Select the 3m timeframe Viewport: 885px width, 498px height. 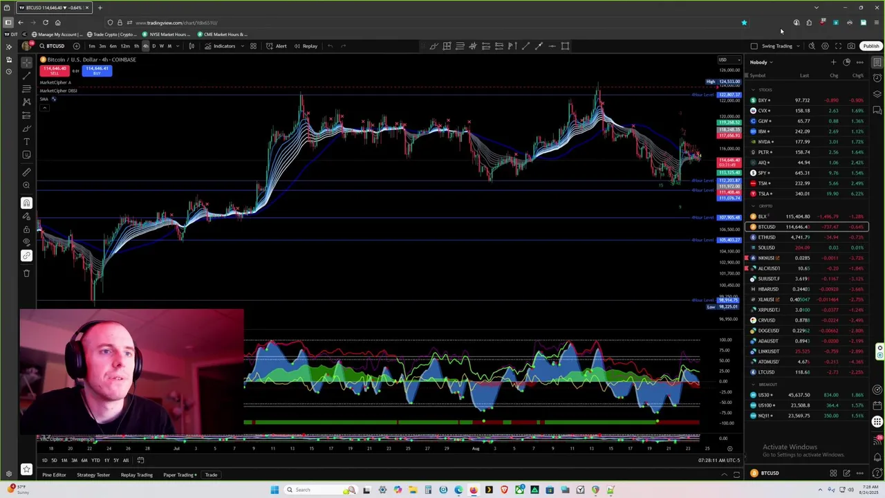coord(102,46)
